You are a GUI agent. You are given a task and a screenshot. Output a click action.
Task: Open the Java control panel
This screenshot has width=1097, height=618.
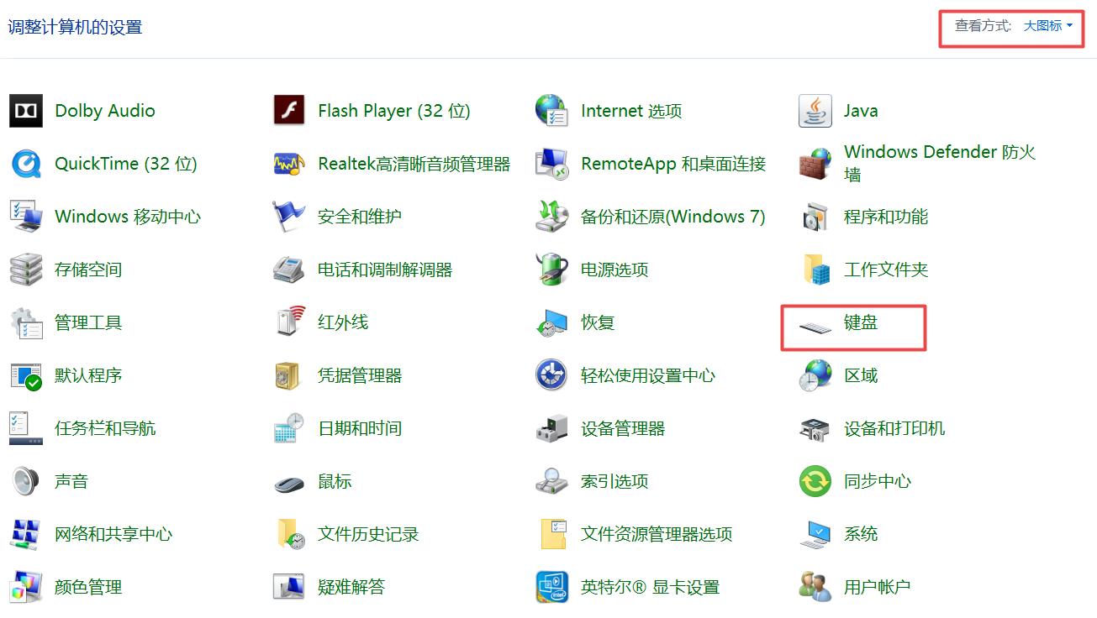(860, 110)
